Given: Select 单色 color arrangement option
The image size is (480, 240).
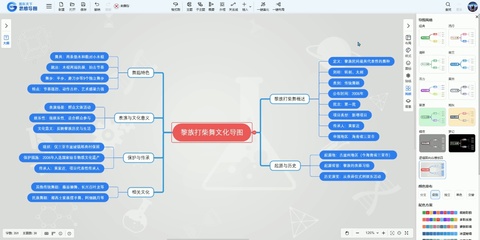Looking at the screenshot, I should 459,195.
